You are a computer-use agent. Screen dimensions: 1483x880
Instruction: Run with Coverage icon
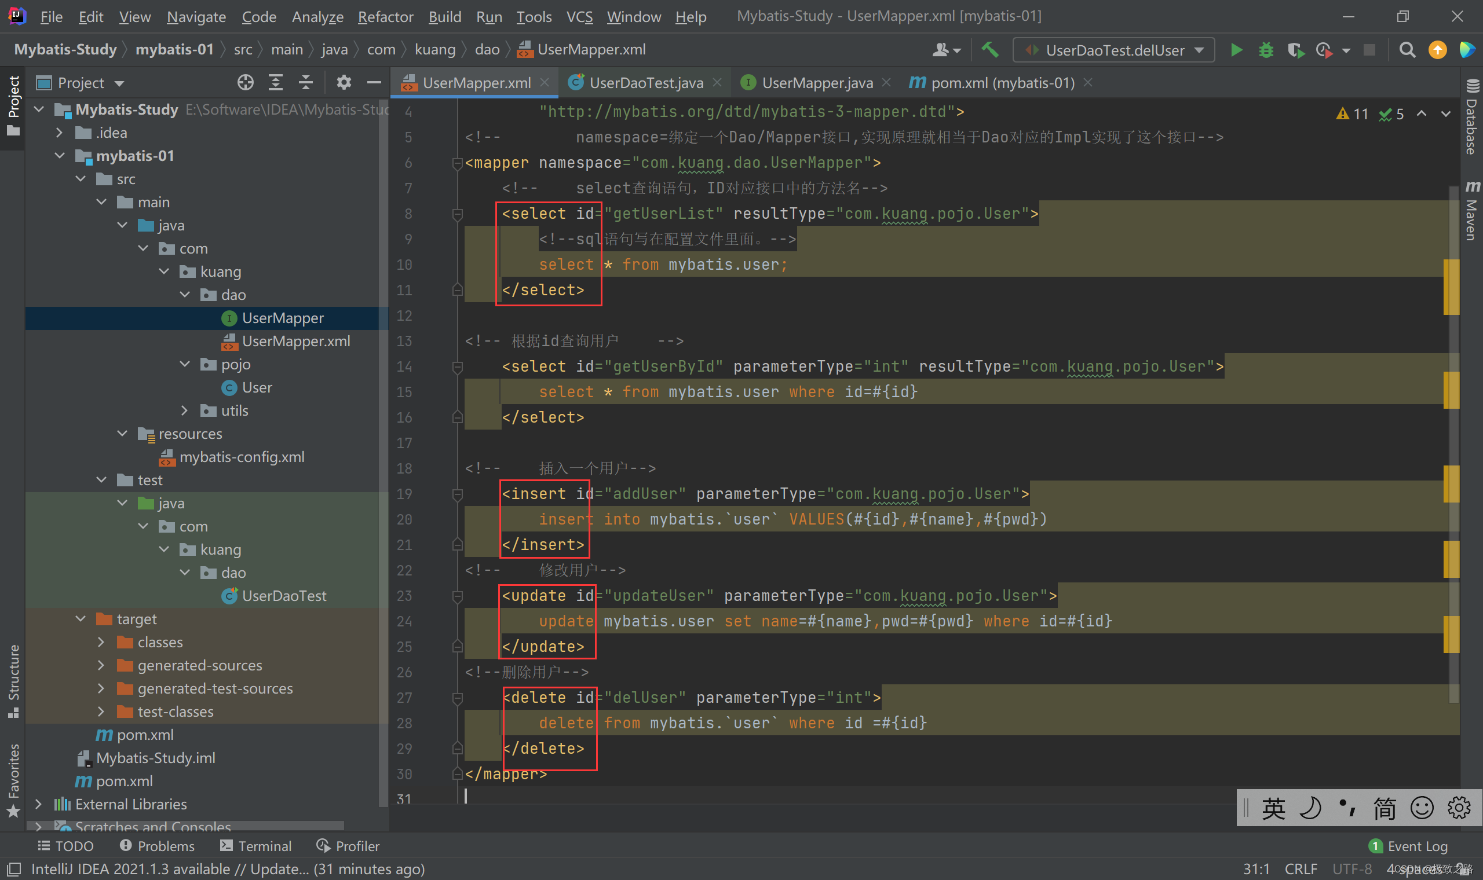point(1295,50)
